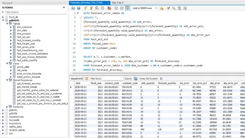
Task: Select the fact_gross_price table icon
Action: (14, 47)
